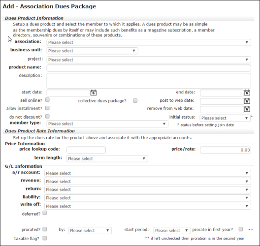
Task: Open the association dropdown
Action: click(149, 42)
